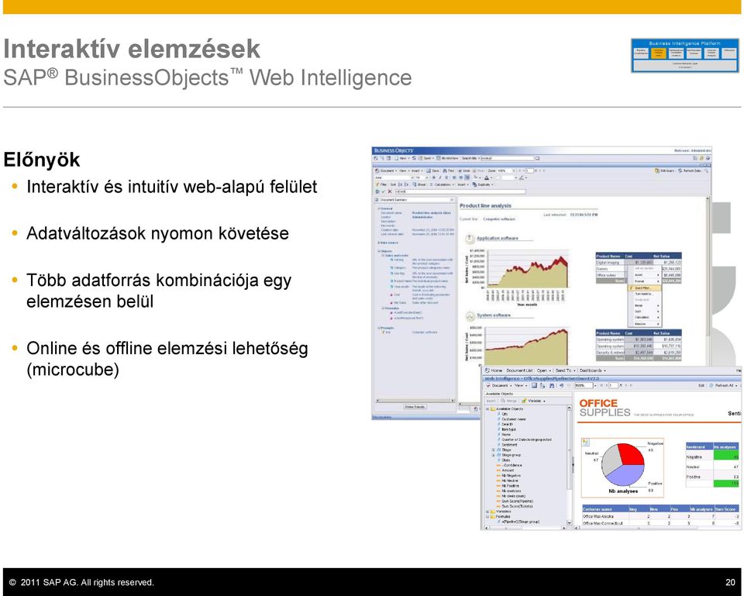The height and width of the screenshot is (596, 744).
Task: Click the New button in Business Objects toolbar
Action: click(402, 158)
